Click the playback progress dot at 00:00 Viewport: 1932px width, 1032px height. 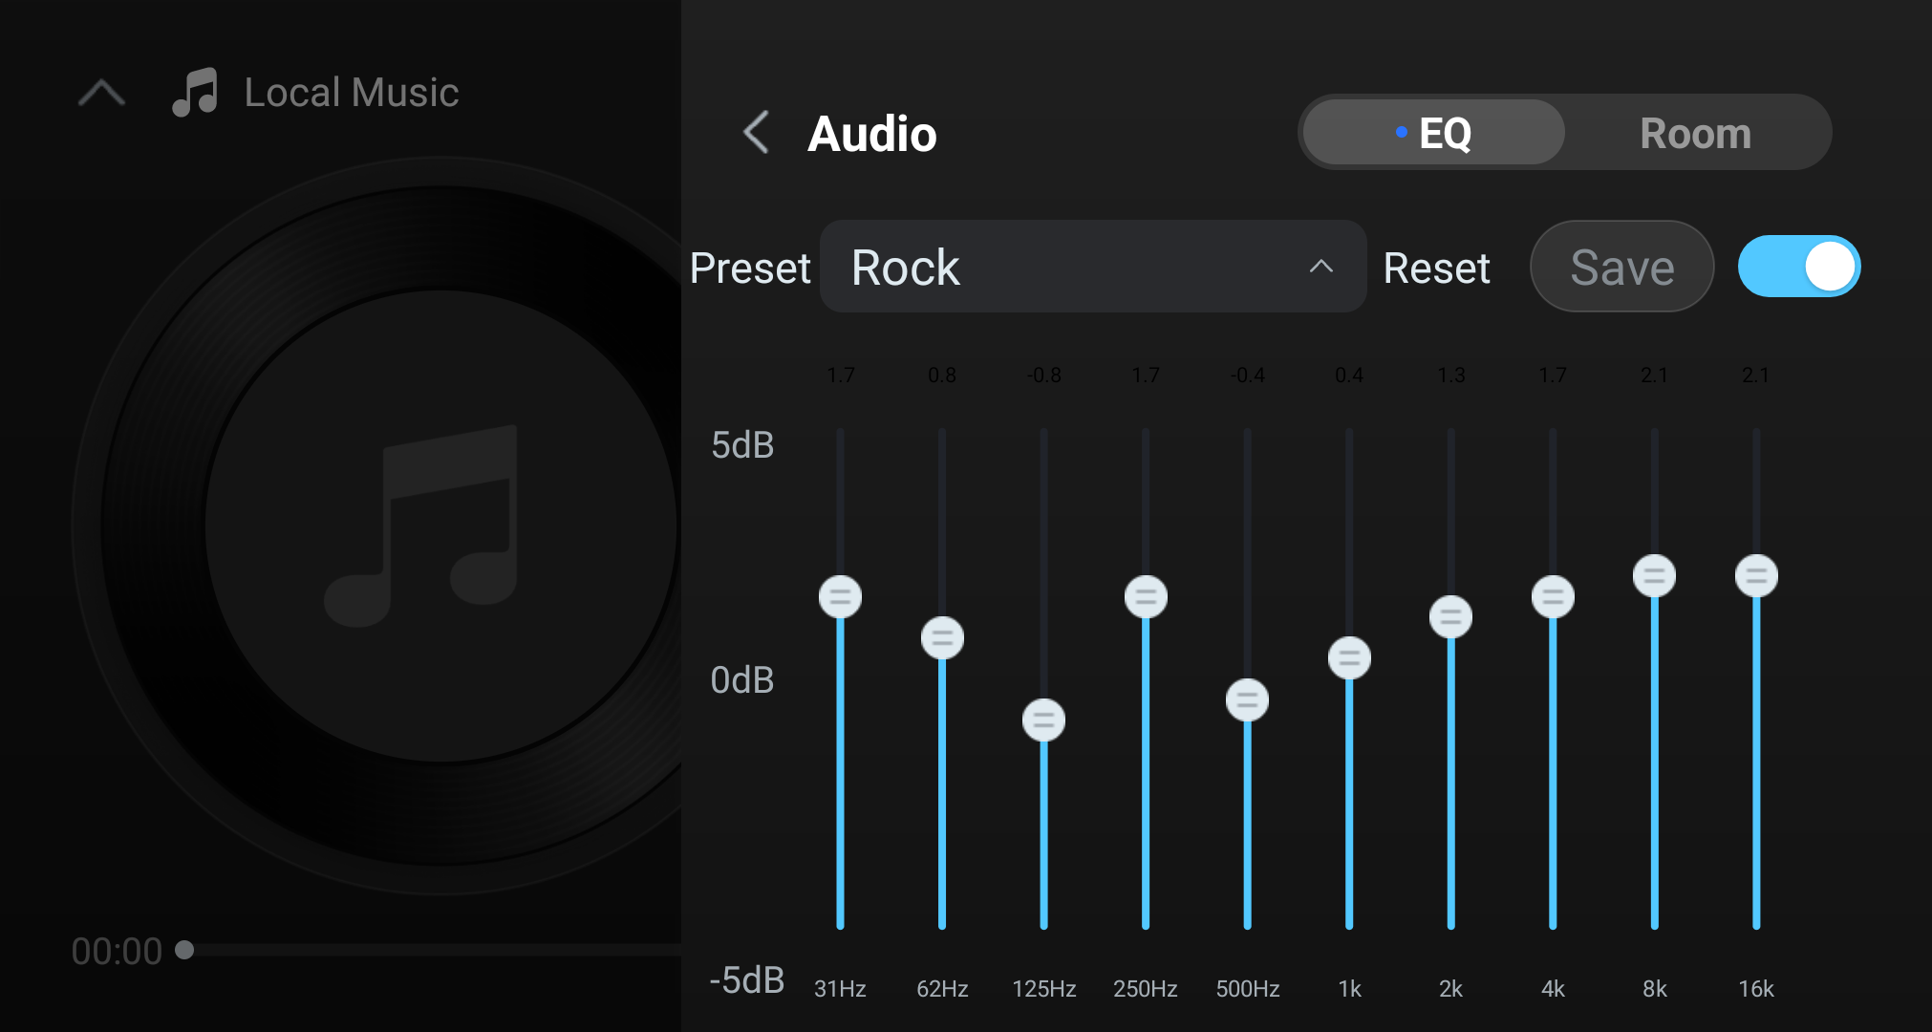[184, 950]
